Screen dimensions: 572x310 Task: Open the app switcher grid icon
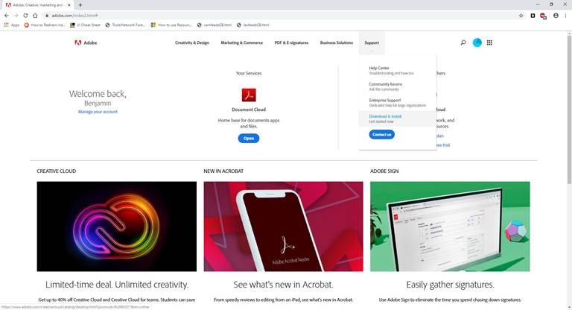pyautogui.click(x=489, y=42)
